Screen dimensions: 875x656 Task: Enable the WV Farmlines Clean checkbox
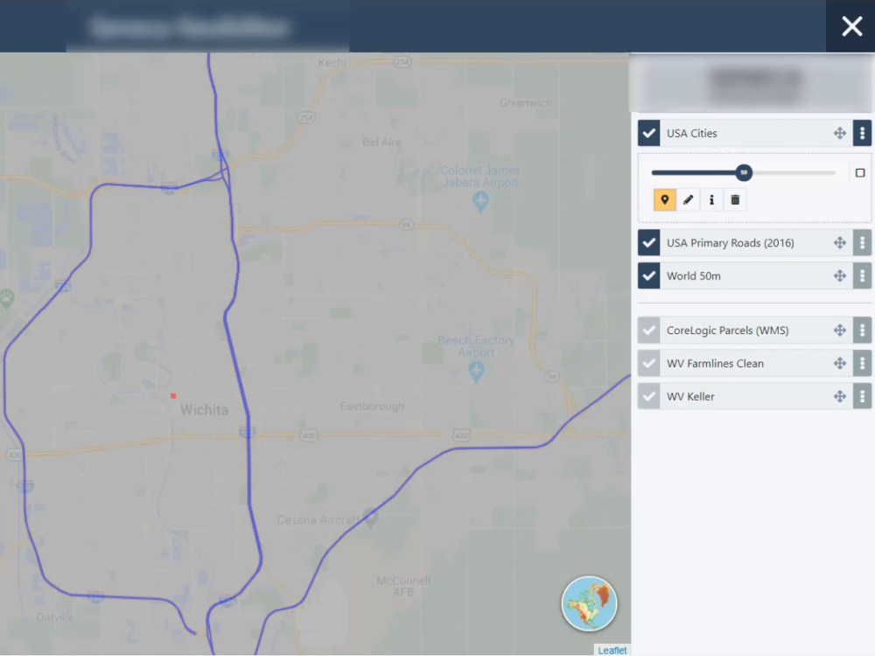(x=648, y=363)
